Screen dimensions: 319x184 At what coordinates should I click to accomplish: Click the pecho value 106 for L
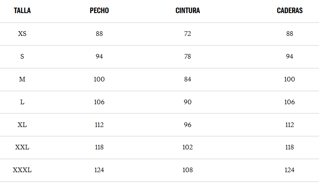pyautogui.click(x=99, y=102)
